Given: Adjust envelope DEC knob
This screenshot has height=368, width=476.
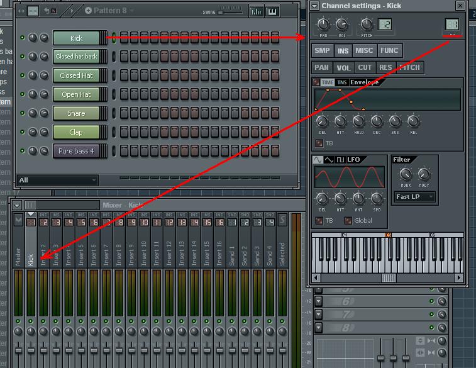Looking at the screenshot, I should point(377,121).
